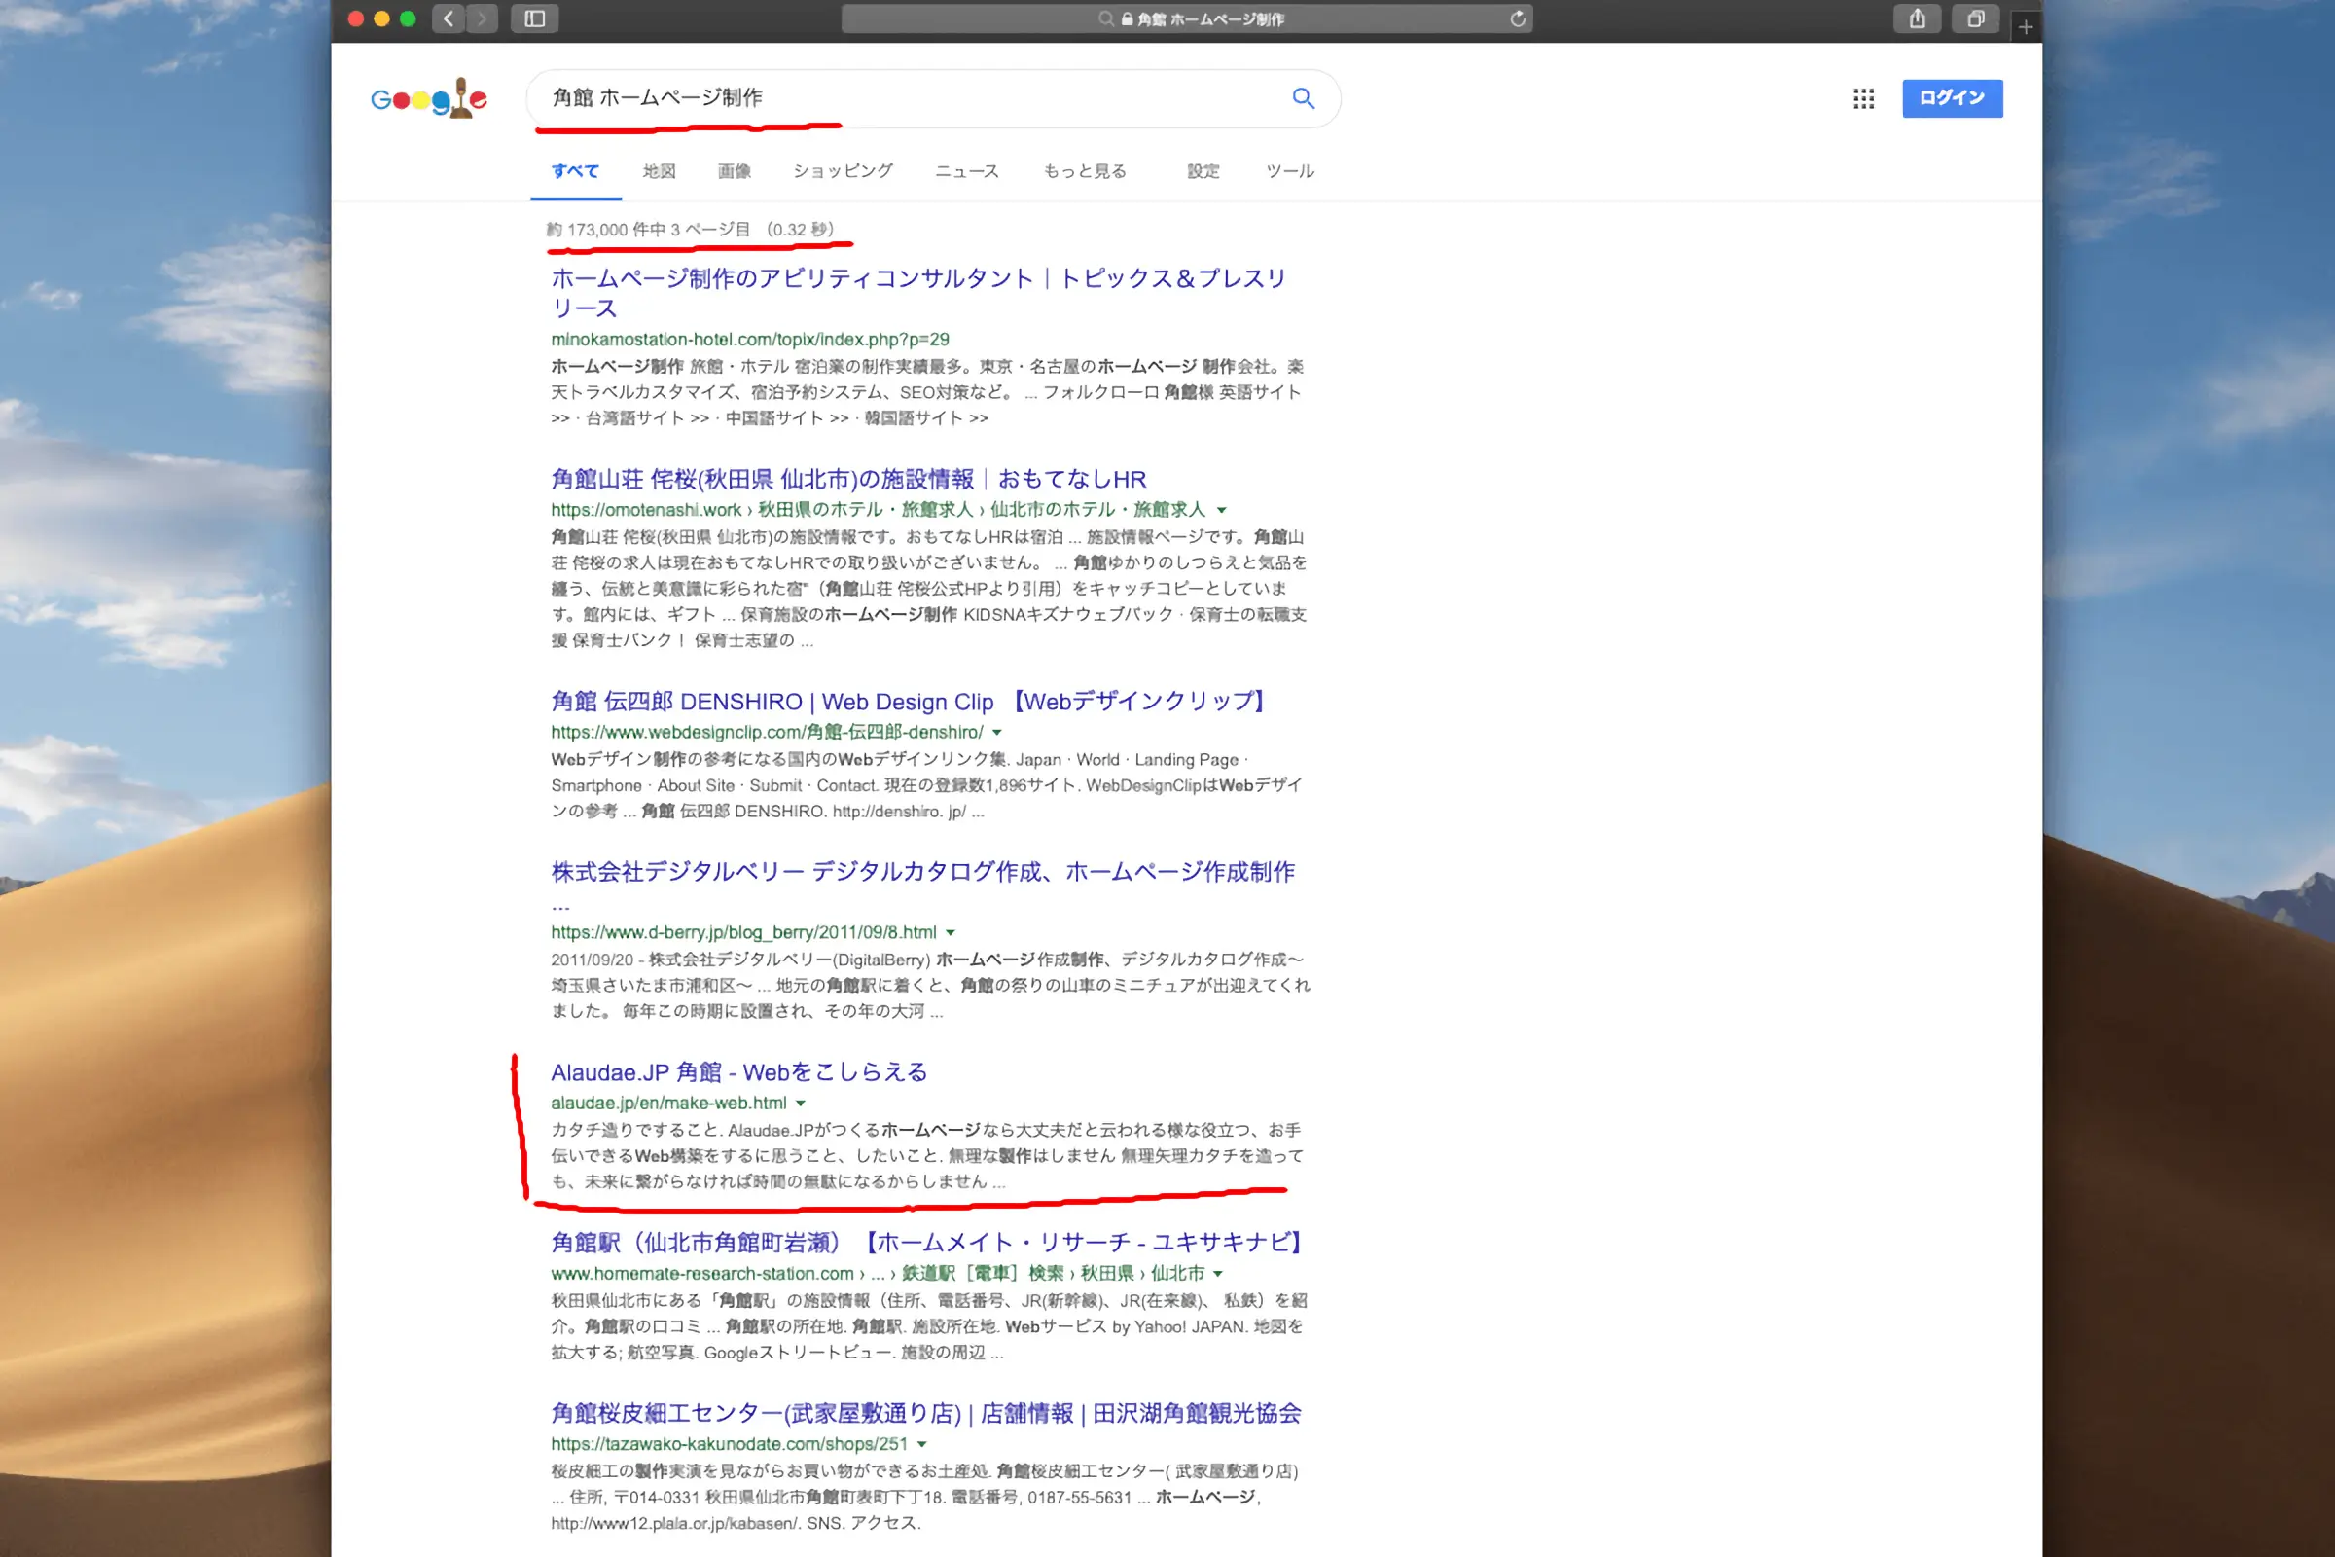The height and width of the screenshot is (1557, 2335).
Task: Toggle the Safari sidebar button
Action: coord(534,18)
